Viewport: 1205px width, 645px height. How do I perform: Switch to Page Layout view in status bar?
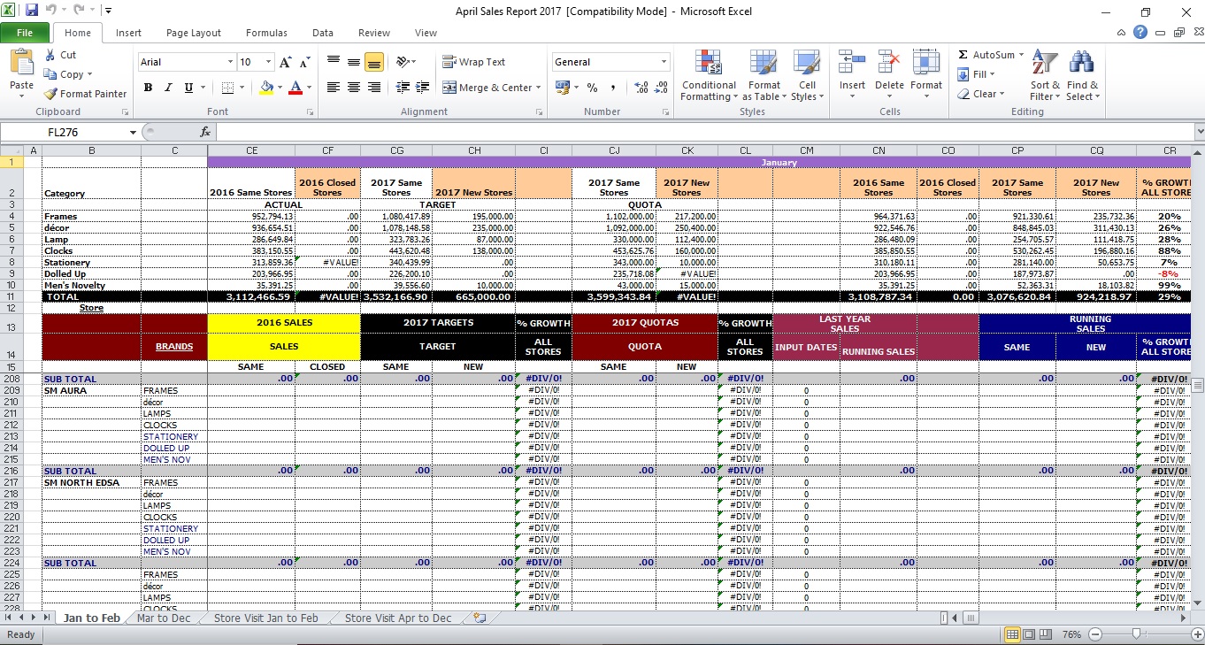click(x=1030, y=634)
